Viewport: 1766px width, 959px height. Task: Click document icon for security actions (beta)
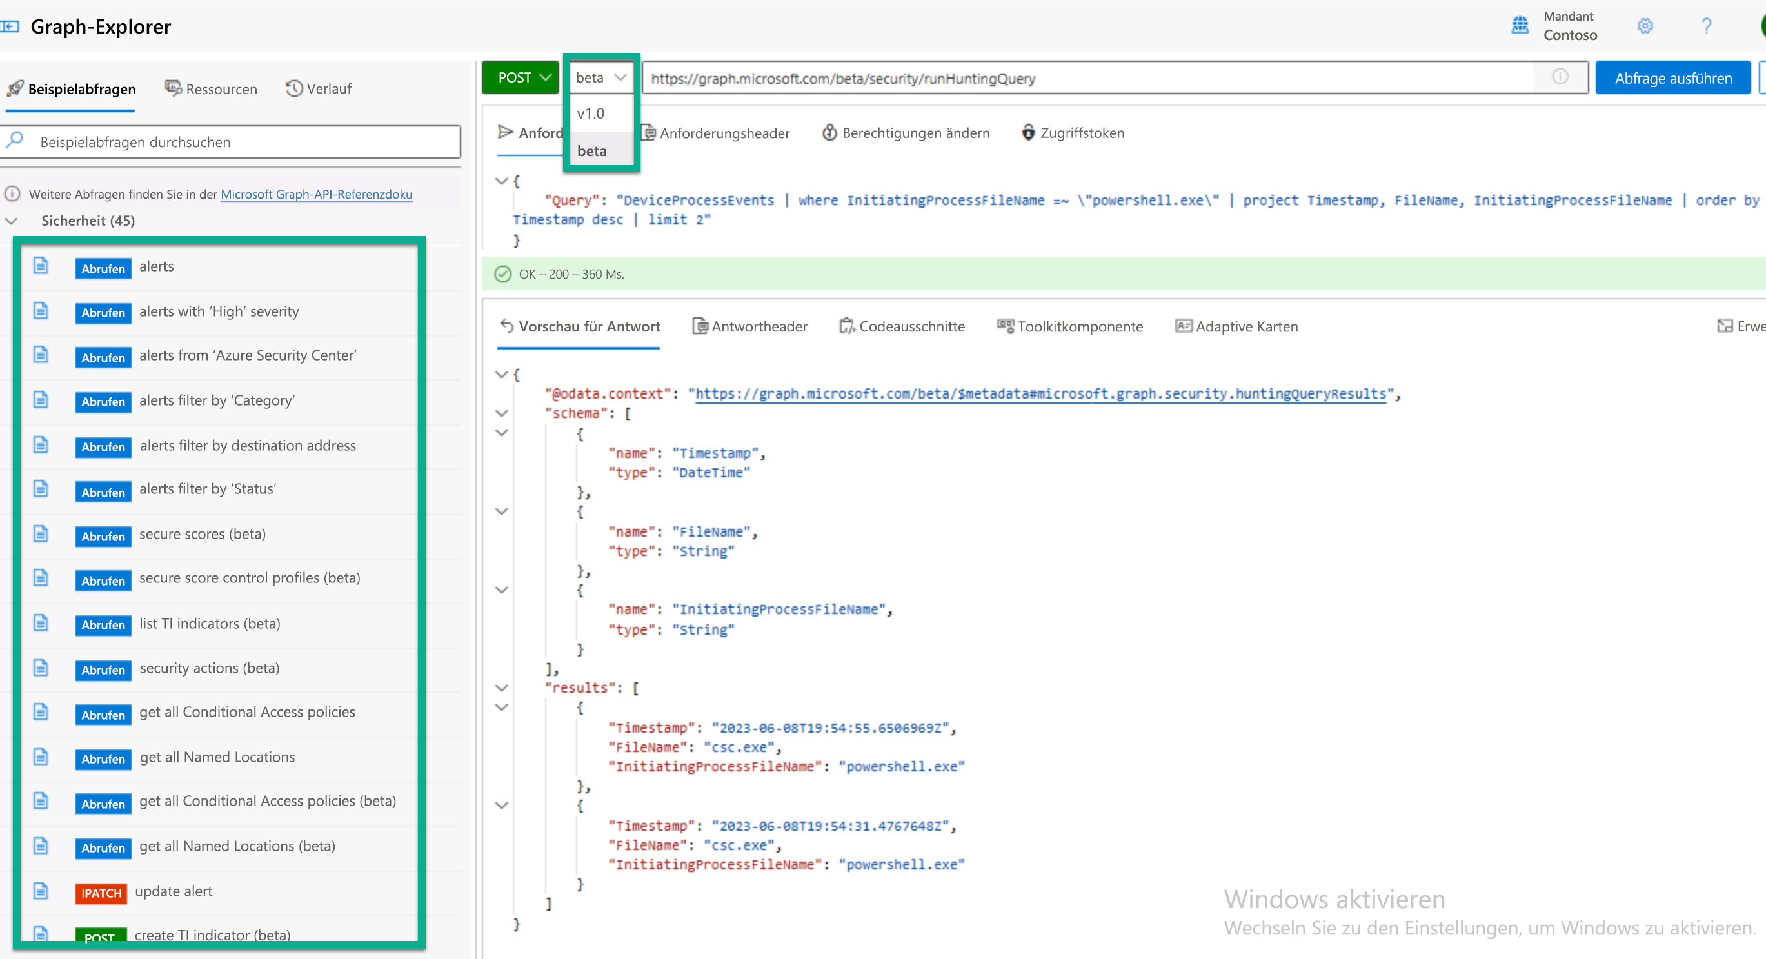point(41,667)
